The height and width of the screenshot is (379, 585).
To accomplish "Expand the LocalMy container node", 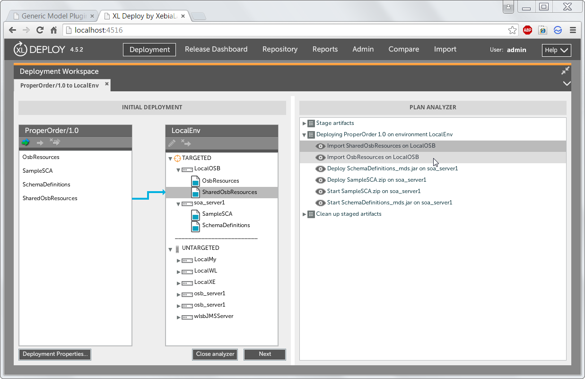I will tap(179, 260).
